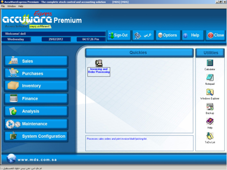Open the Options button in the header
The height and width of the screenshot is (170, 227).
168,35
